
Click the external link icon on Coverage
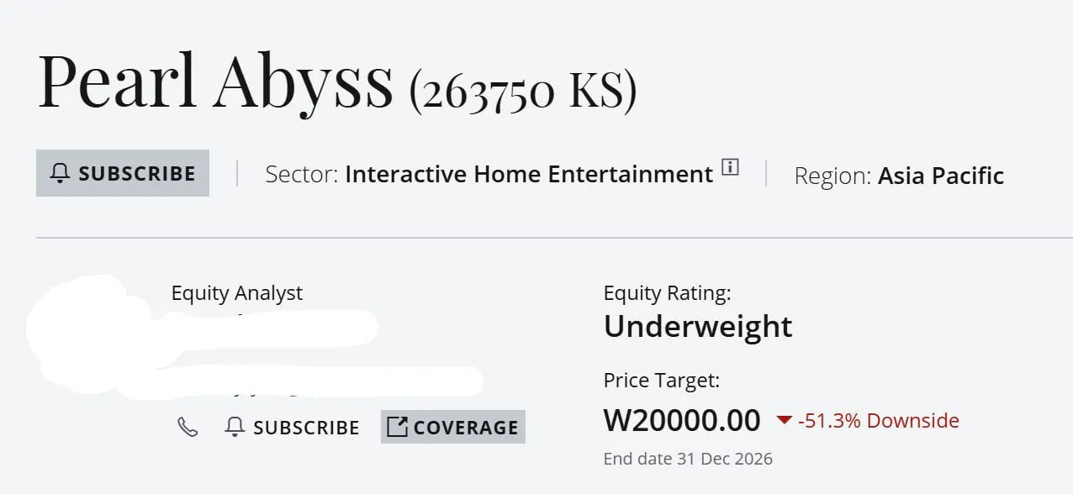tap(397, 427)
